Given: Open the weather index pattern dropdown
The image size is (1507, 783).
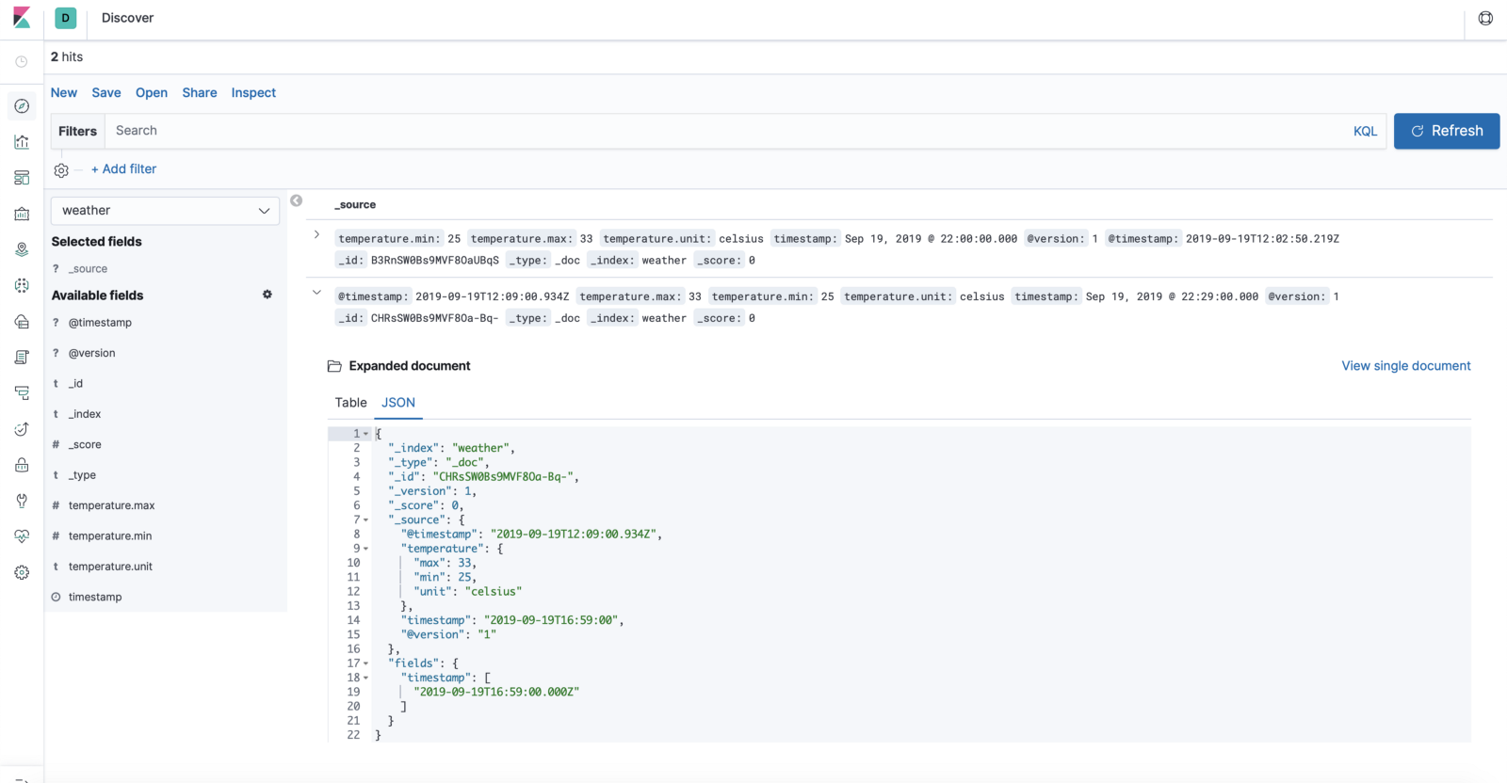Looking at the screenshot, I should [165, 211].
